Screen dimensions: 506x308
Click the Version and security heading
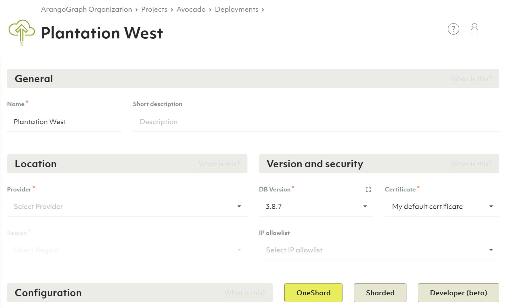coord(315,164)
